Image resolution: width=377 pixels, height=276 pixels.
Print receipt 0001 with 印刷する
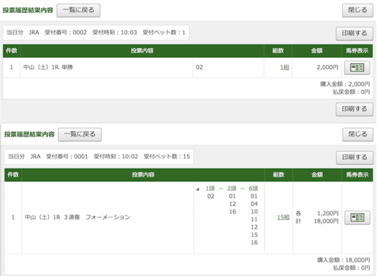[x=354, y=157]
